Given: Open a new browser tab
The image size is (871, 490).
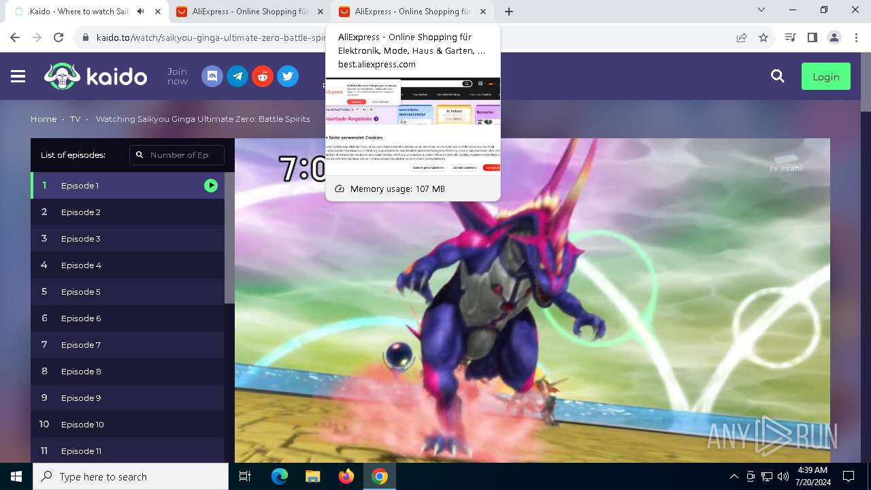Looking at the screenshot, I should click(509, 12).
